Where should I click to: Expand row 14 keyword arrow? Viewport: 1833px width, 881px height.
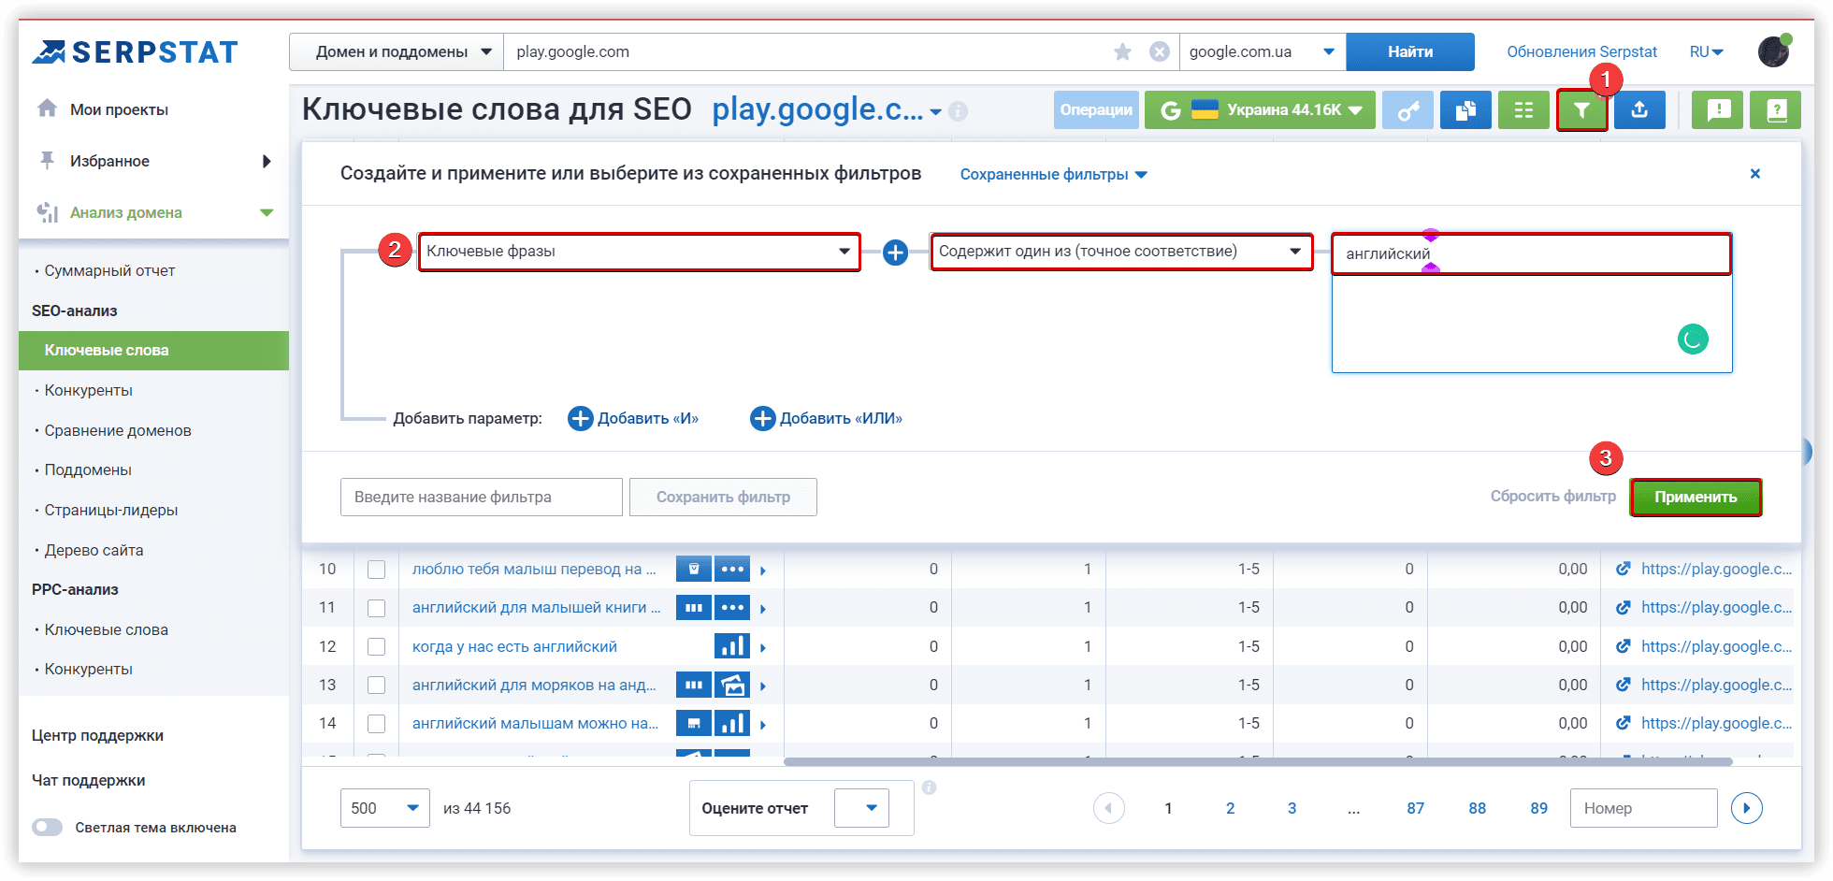click(x=763, y=725)
